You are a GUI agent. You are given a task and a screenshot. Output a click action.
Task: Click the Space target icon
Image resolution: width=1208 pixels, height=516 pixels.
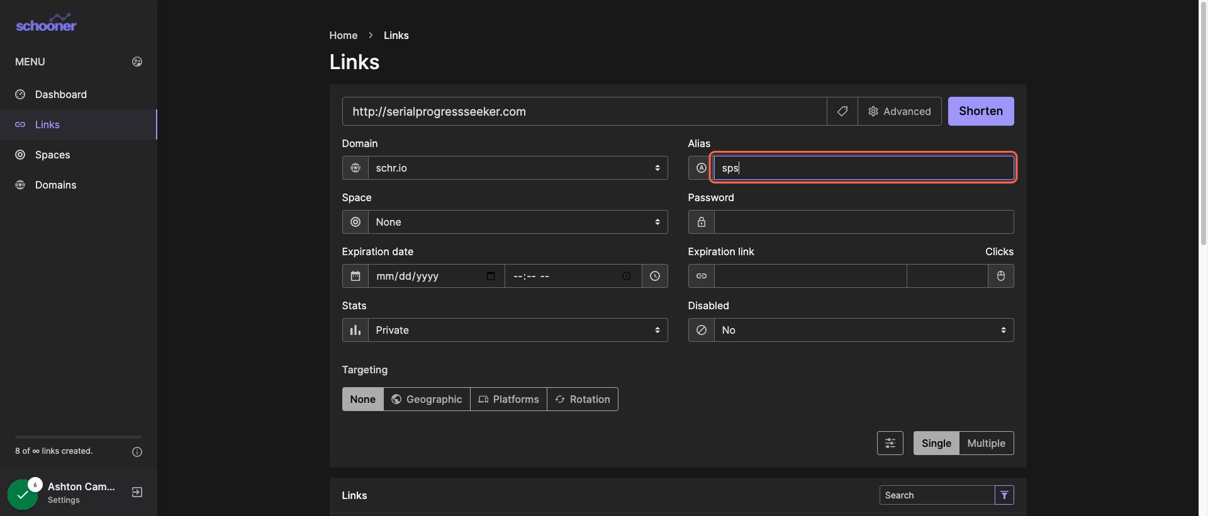coord(355,222)
